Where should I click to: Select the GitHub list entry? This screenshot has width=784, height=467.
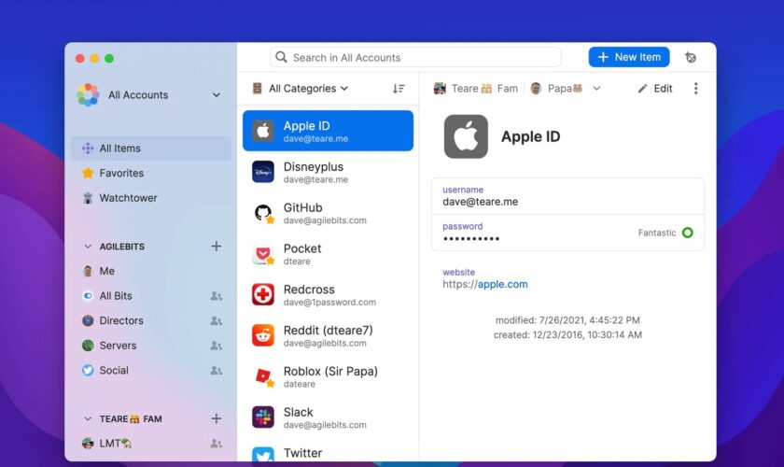click(328, 213)
